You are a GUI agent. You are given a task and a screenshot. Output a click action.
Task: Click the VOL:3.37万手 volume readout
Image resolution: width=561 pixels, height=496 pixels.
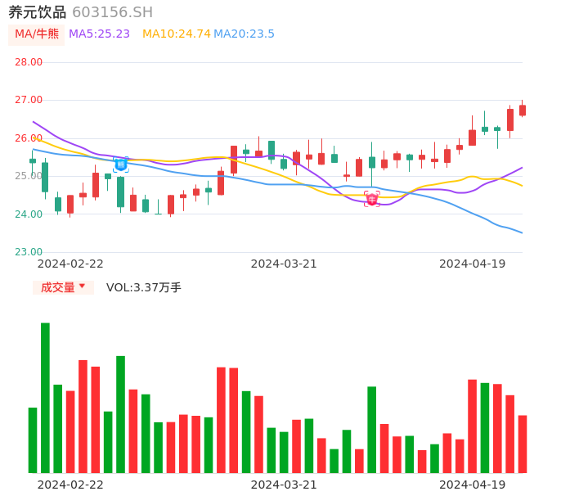click(x=144, y=287)
